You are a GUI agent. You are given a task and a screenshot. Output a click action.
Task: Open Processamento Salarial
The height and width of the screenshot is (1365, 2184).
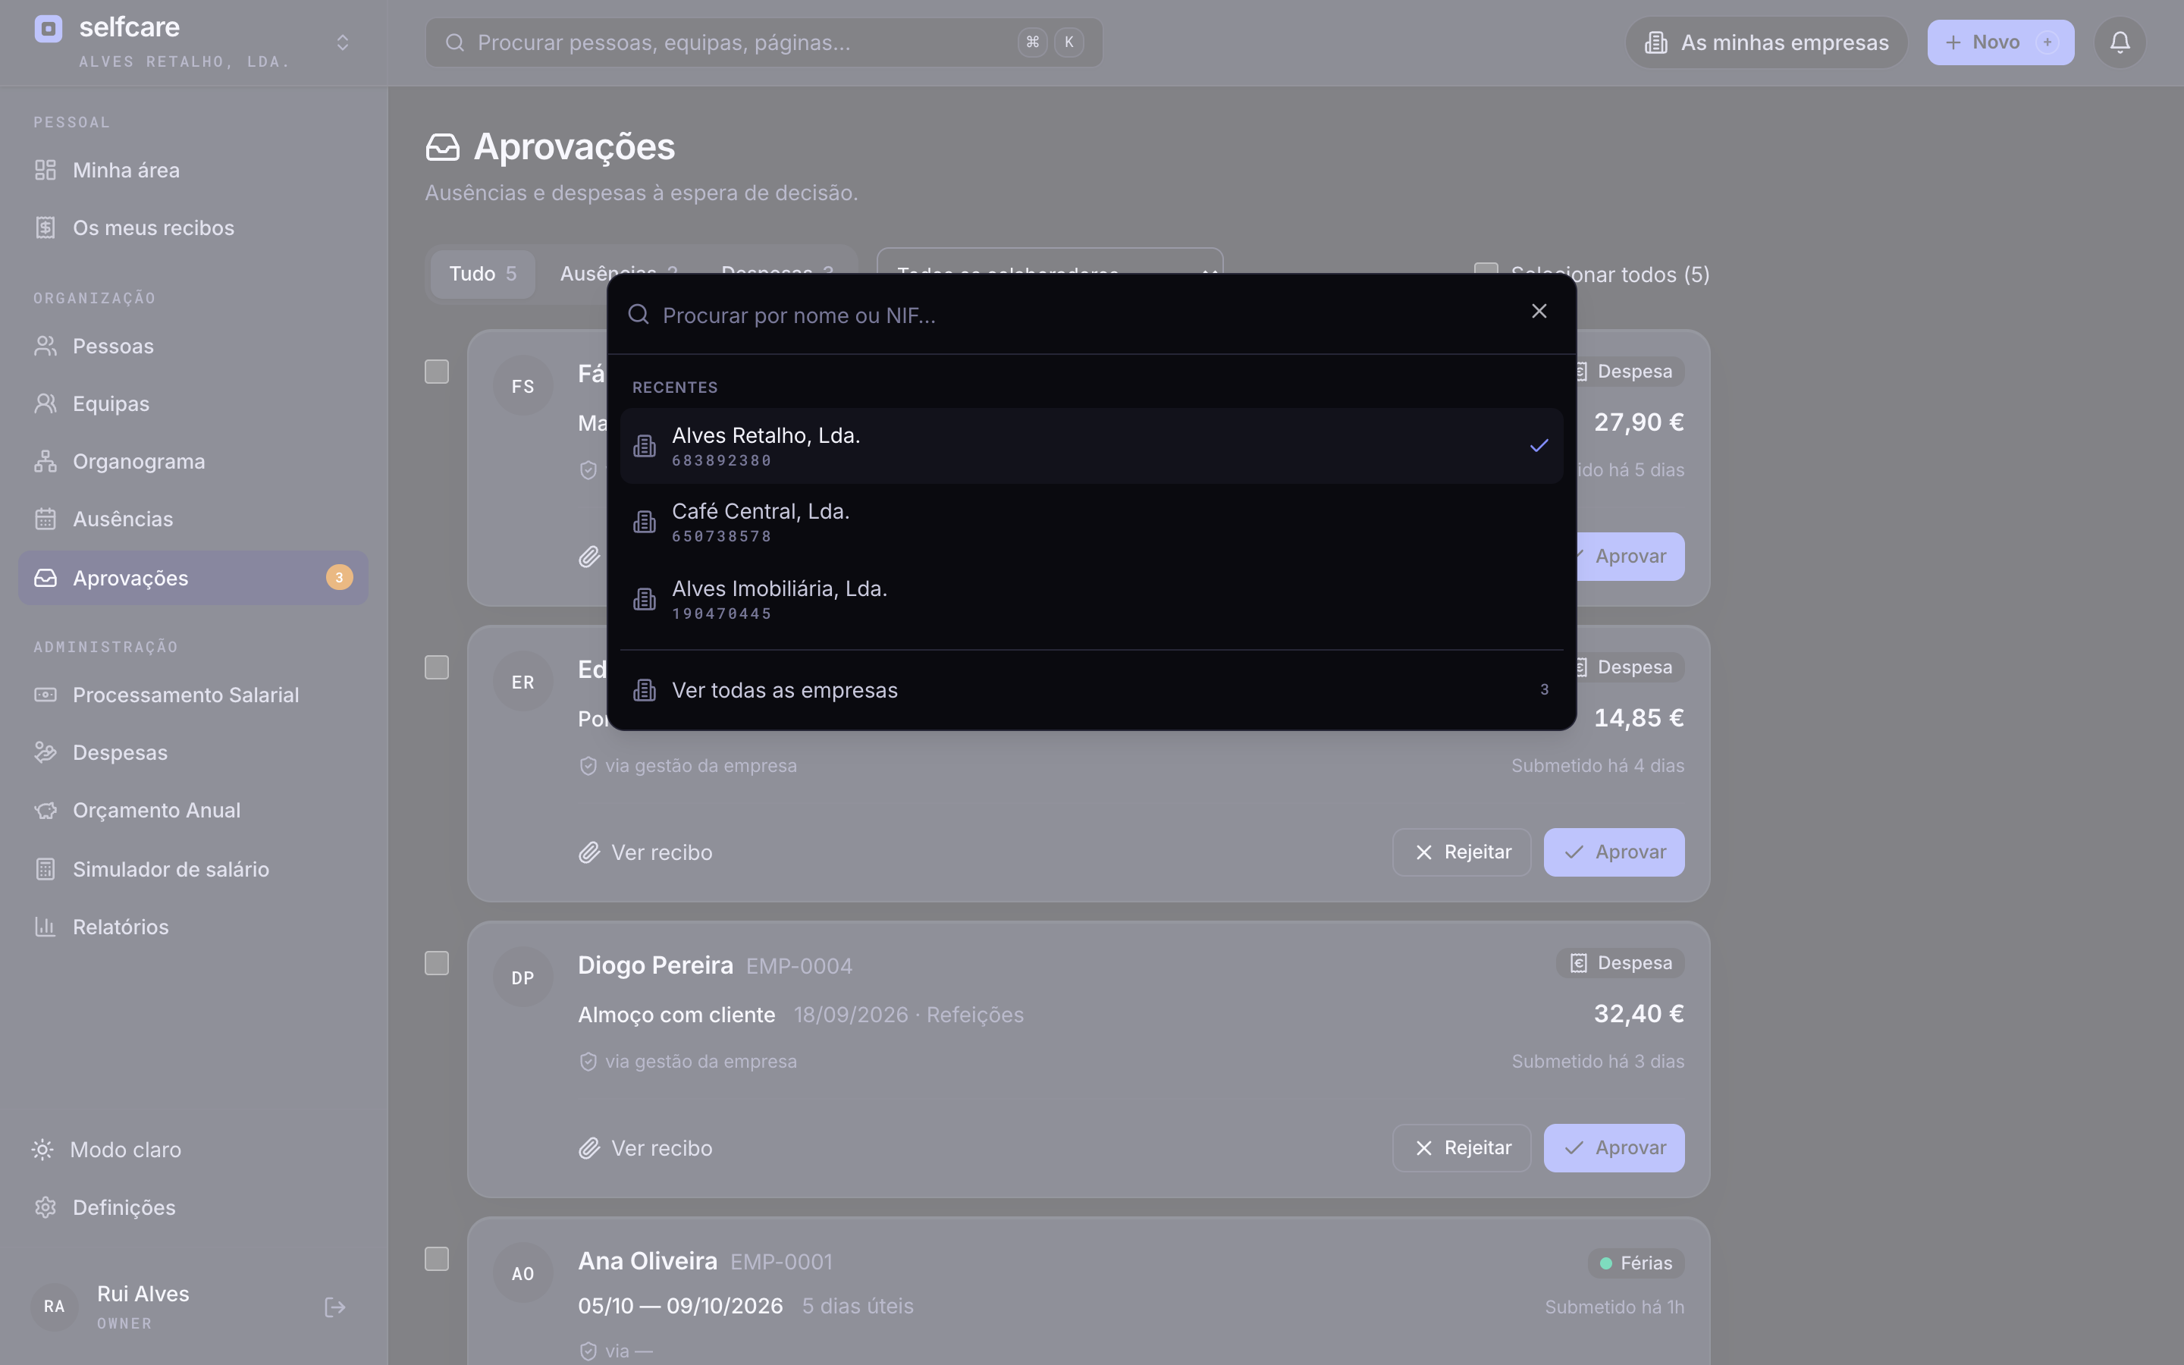coord(192,695)
